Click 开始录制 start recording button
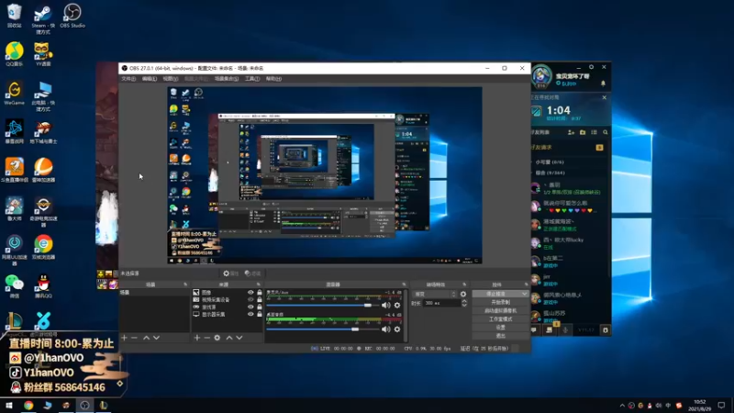 pos(500,303)
